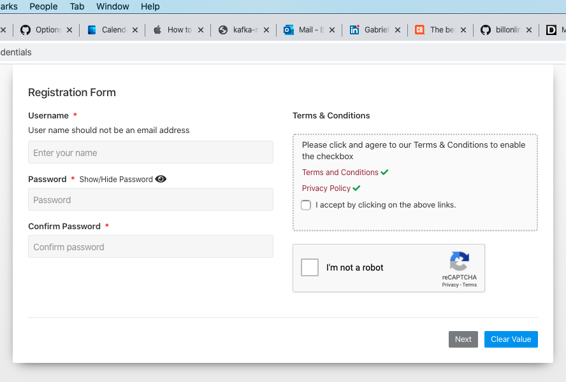The width and height of the screenshot is (566, 382).
Task: Click into the Password field
Action: [x=150, y=200]
